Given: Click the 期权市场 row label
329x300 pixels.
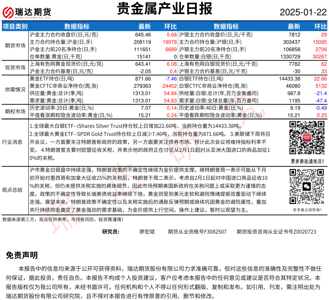Looking at the screenshot, I should click(15, 112).
